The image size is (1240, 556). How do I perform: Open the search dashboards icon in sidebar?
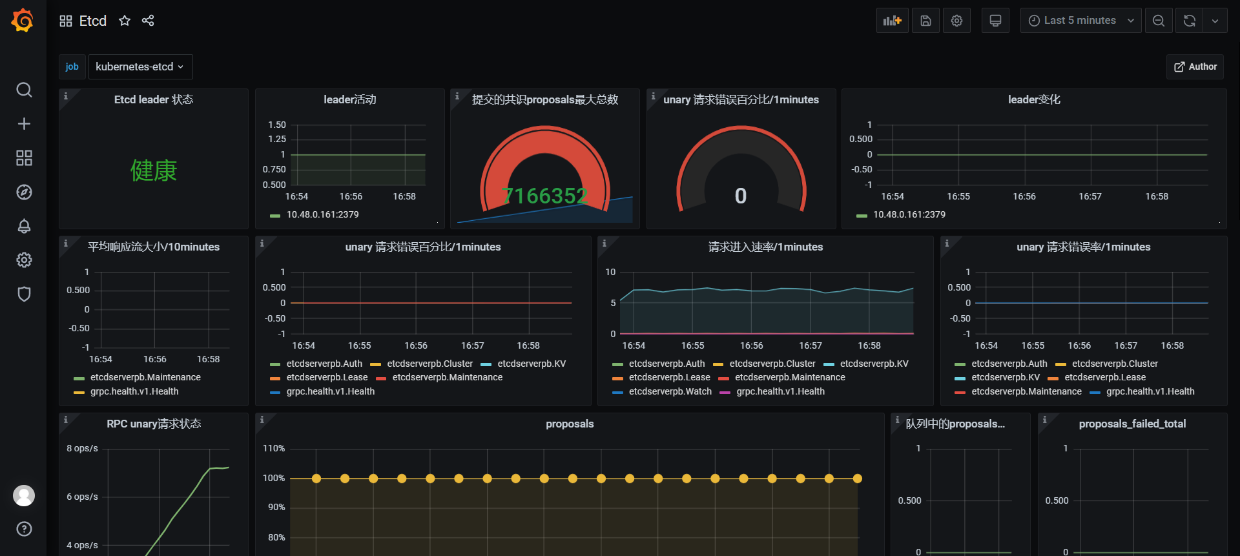(24, 90)
